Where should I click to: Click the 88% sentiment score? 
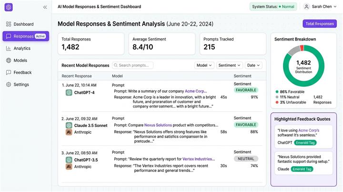[254, 132]
